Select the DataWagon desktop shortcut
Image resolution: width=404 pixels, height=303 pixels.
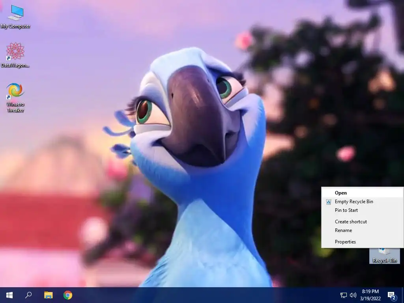click(x=15, y=55)
